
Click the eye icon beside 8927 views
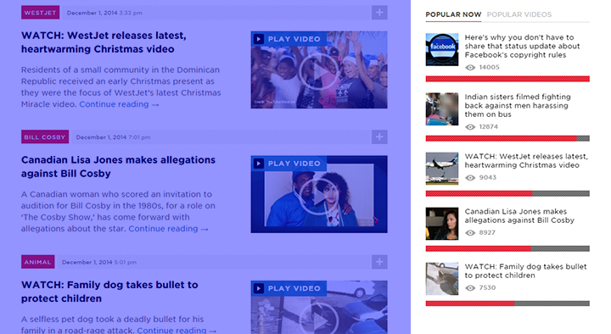coord(470,233)
